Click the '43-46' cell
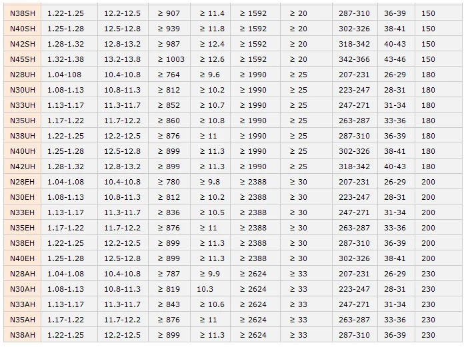 click(x=397, y=59)
